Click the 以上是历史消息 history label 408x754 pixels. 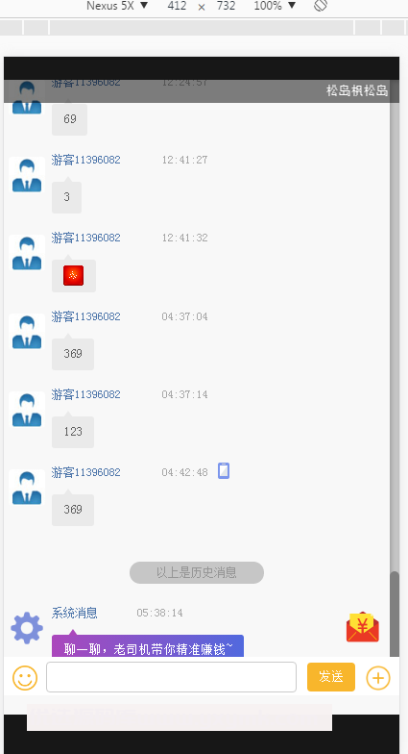[x=197, y=573]
